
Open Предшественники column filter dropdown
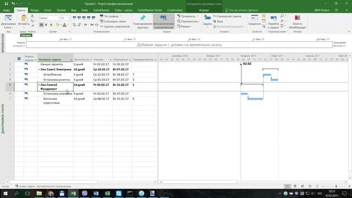[155, 60]
